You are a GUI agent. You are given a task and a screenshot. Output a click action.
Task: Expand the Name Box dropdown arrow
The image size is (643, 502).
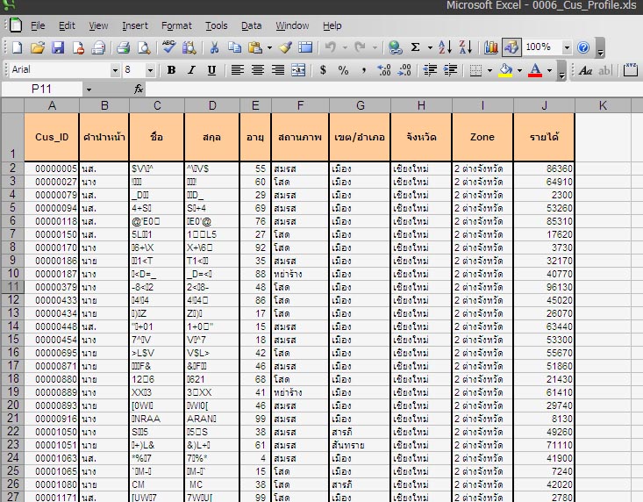89,90
